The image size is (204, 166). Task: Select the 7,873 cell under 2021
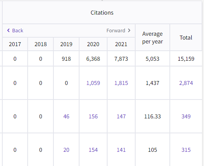[121, 59]
